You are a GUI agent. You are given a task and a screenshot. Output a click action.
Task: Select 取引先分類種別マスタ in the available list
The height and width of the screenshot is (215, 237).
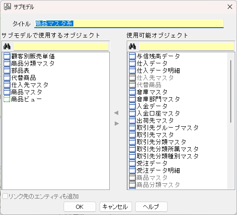coord(168,156)
